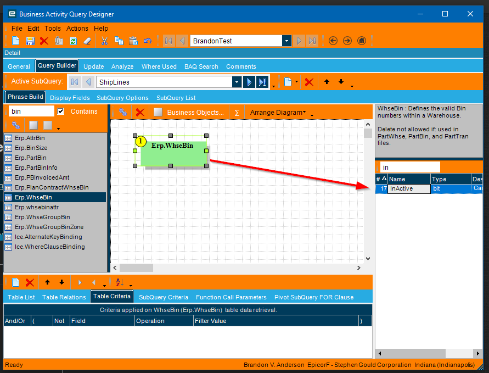Screen dimensions: 489x373
Task: Switch to the Display Fields tab
Action: pyautogui.click(x=70, y=98)
